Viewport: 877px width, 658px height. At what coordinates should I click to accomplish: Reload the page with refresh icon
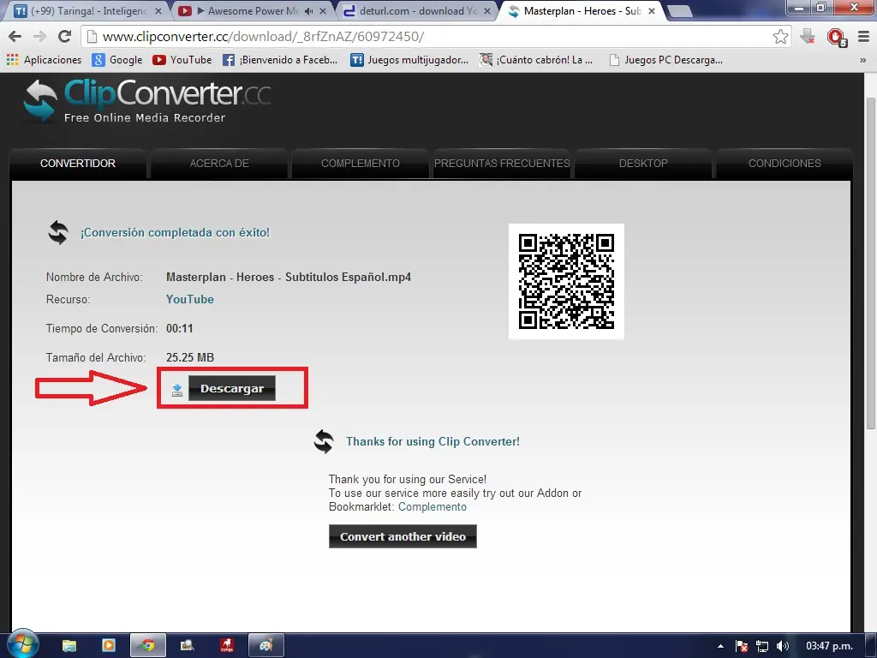(65, 36)
